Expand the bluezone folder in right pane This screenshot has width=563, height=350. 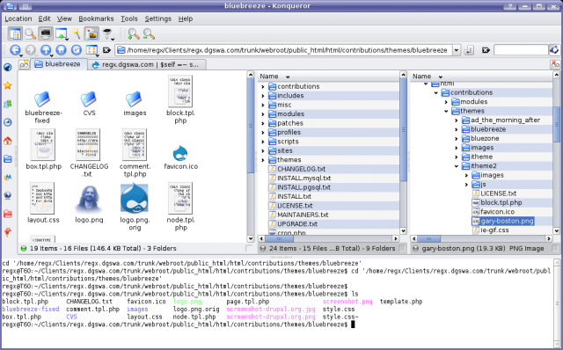pos(457,139)
